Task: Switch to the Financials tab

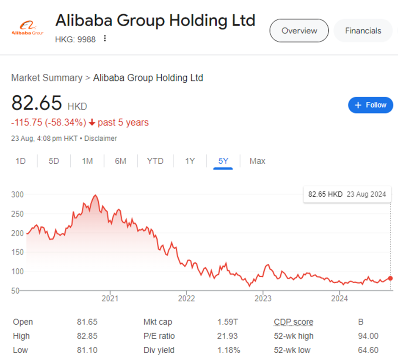Action: pos(363,31)
